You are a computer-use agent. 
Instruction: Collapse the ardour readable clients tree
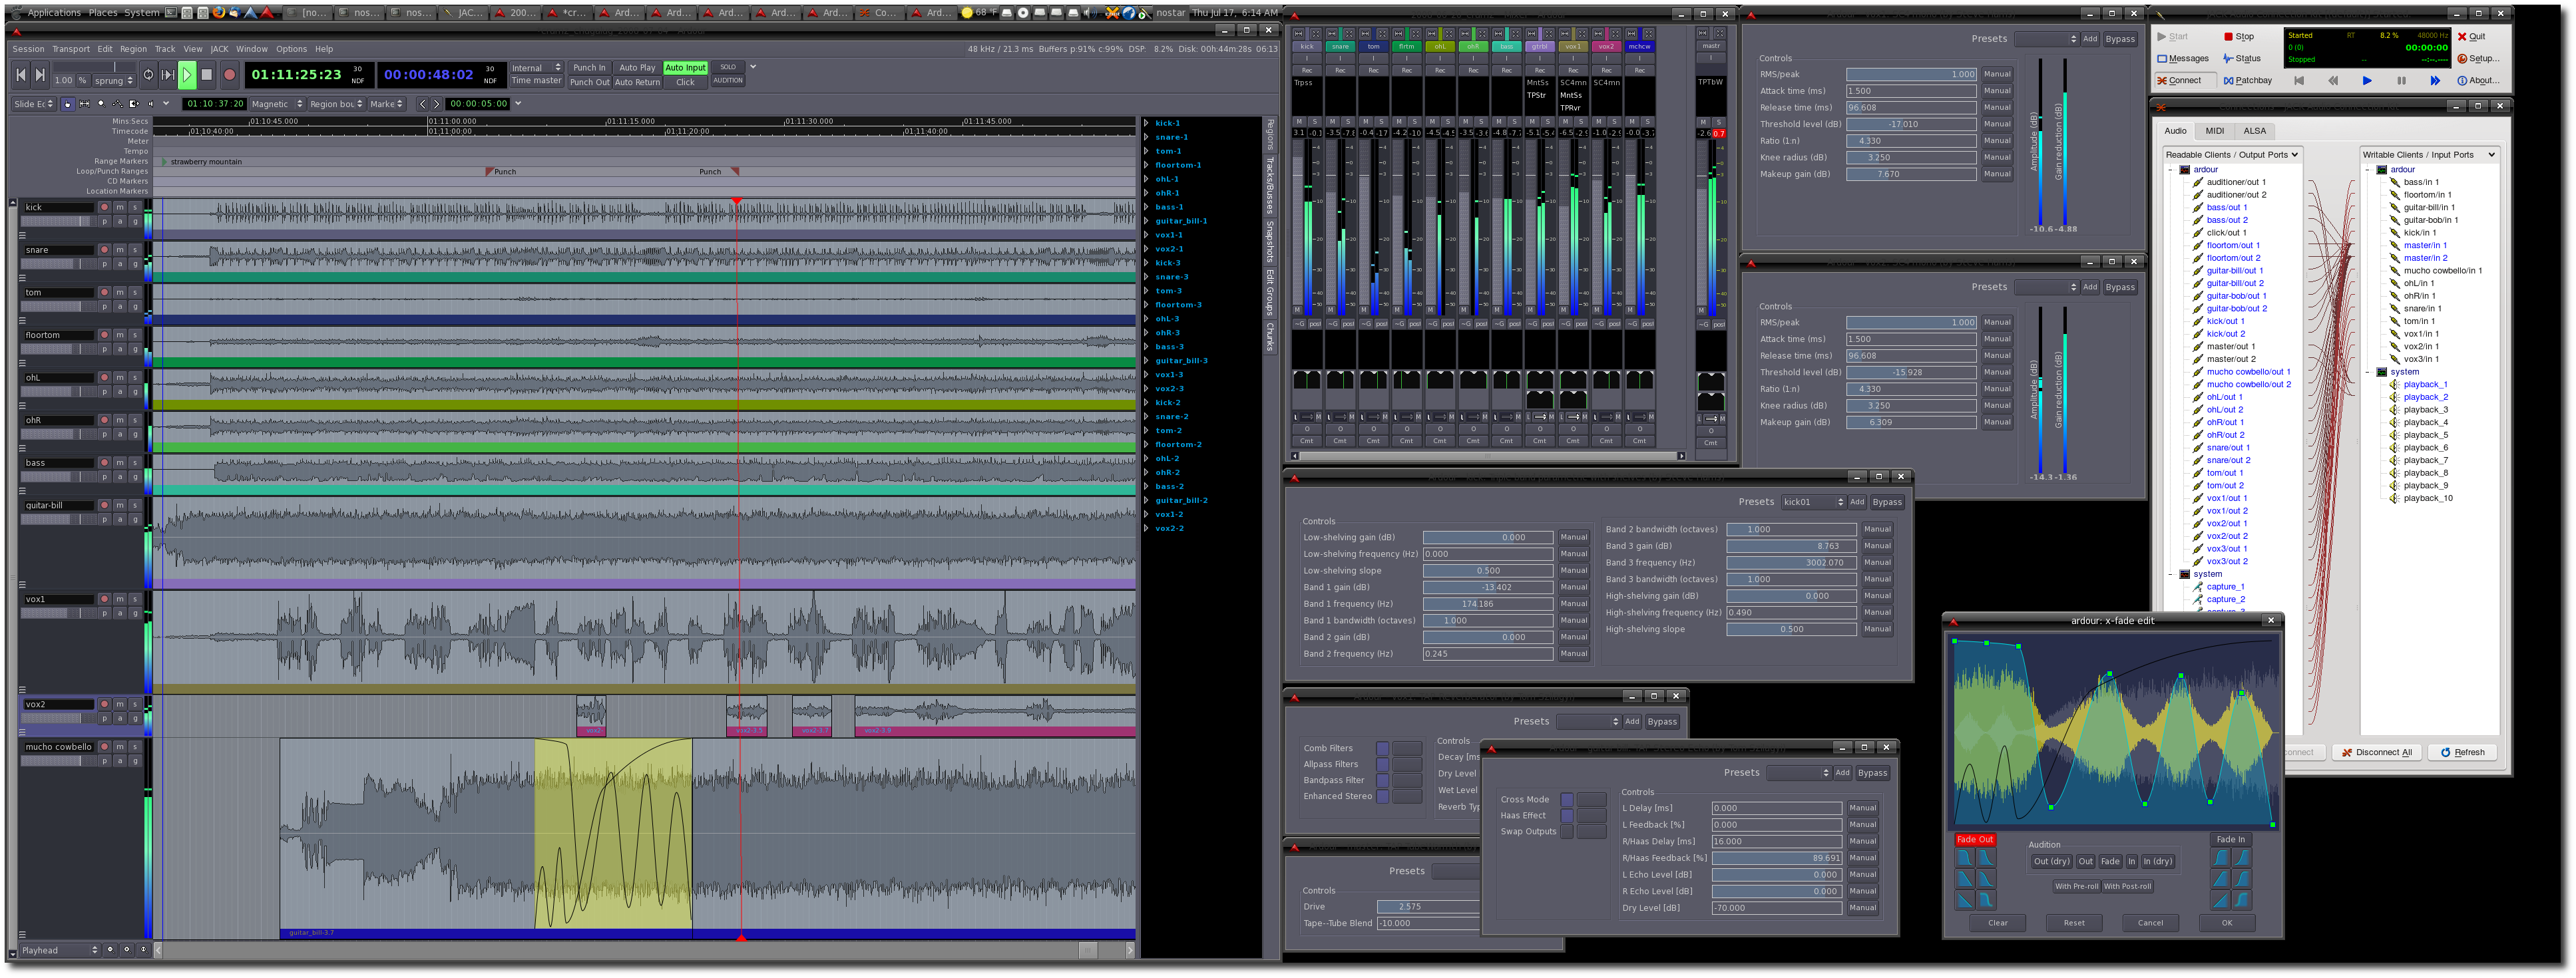pyautogui.click(x=2170, y=170)
